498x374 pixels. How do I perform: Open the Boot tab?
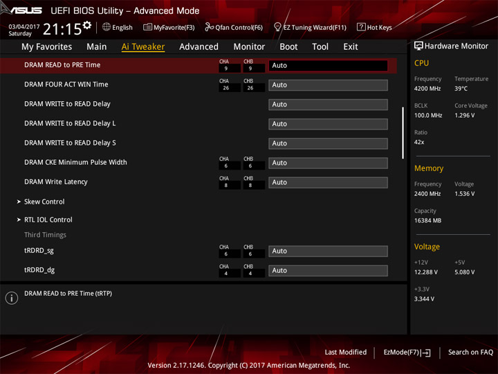(288, 47)
